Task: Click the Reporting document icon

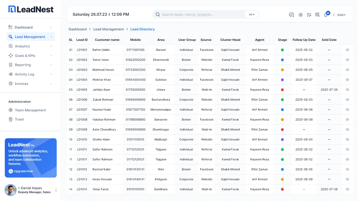Action: coord(10,65)
